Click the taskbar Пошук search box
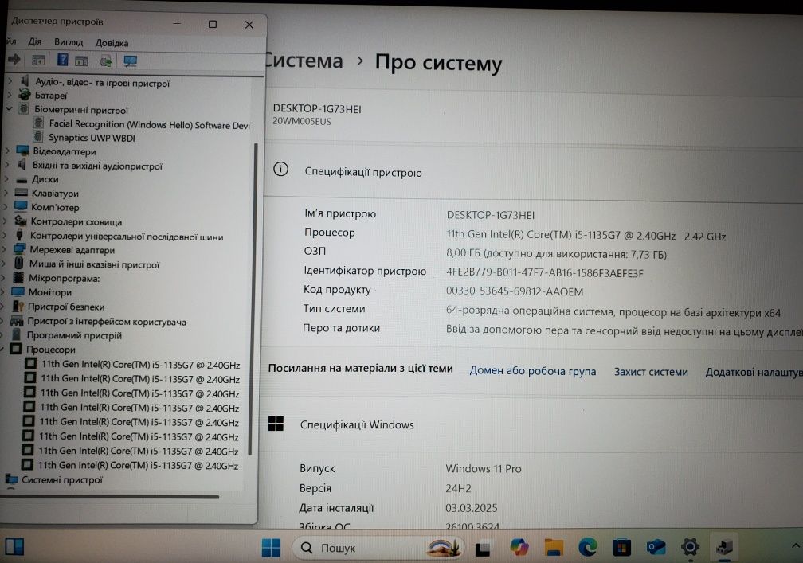Screen dimensions: 803x563 tap(379, 548)
